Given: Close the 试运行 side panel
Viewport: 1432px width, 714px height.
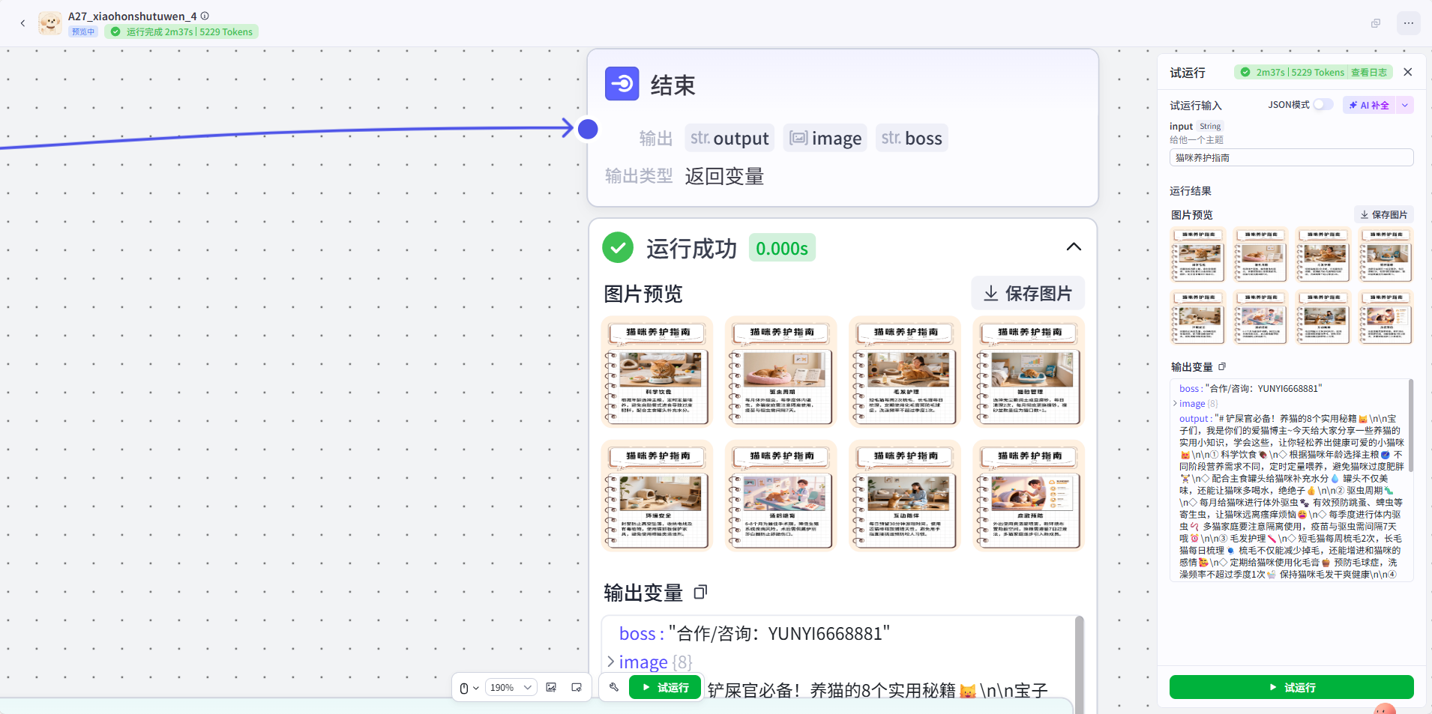Looking at the screenshot, I should point(1408,72).
